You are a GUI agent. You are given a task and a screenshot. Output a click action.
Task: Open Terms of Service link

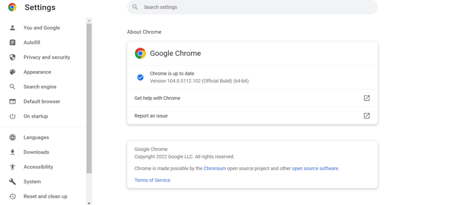152,180
